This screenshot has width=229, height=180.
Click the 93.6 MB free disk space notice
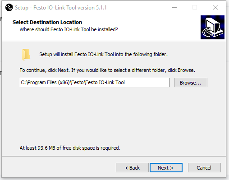[x=70, y=148]
